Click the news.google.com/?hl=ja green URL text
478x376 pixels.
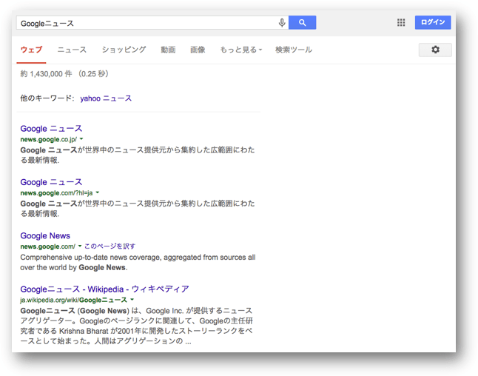[56, 193]
